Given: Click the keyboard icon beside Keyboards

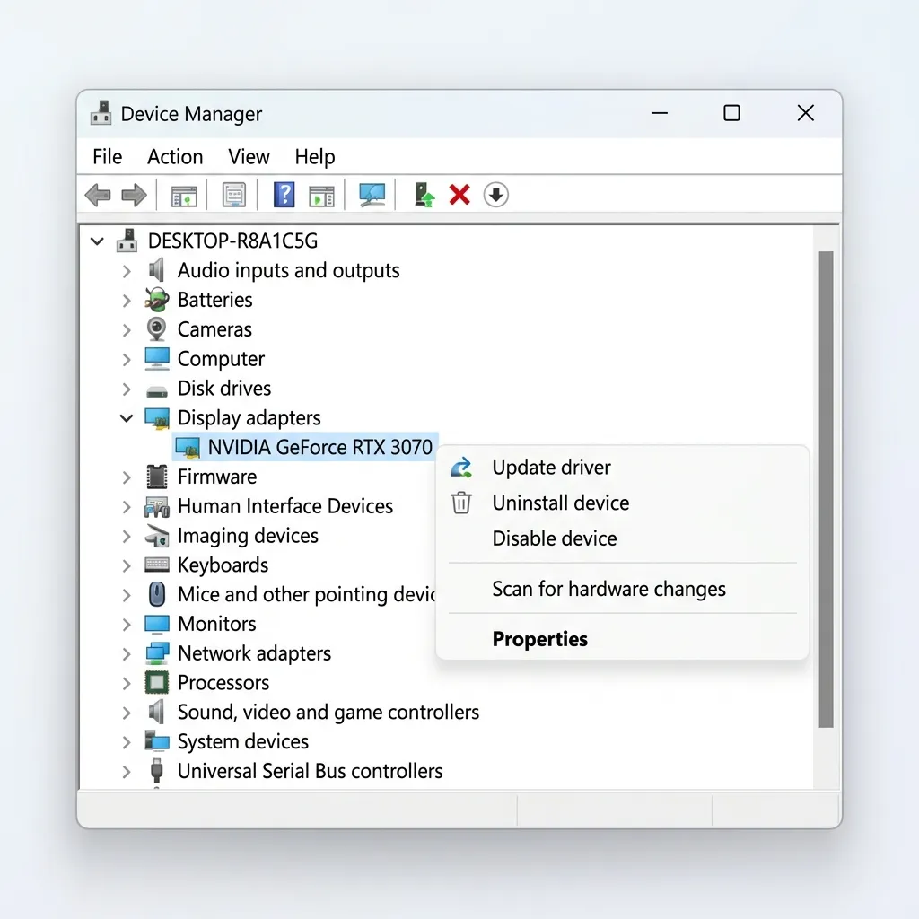Looking at the screenshot, I should pyautogui.click(x=157, y=565).
